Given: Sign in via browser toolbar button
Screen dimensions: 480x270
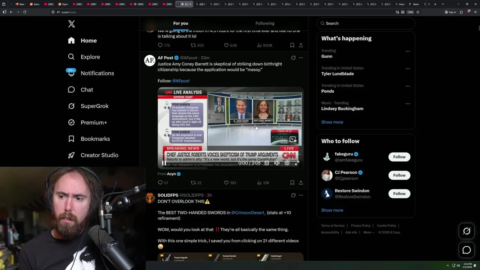Looking at the screenshot, I should click(450, 12).
